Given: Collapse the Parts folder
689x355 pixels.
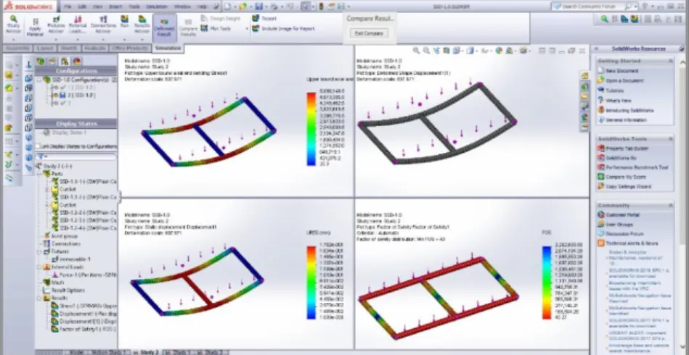Looking at the screenshot, I should click(39, 174).
